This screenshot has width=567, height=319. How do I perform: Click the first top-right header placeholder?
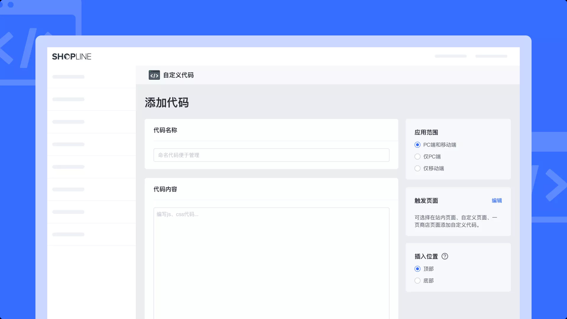(451, 56)
